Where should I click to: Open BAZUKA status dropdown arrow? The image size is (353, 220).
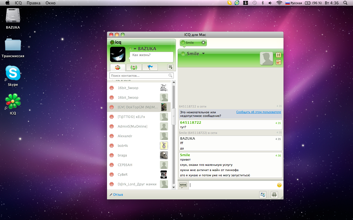pos(135,49)
